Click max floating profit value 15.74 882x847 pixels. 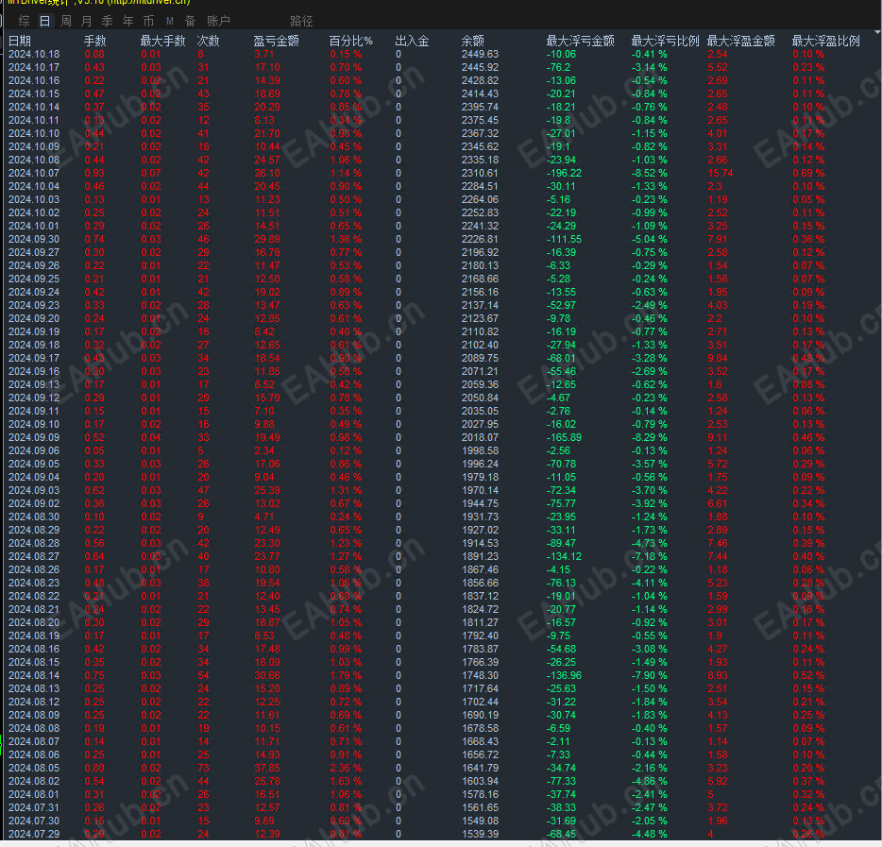coord(720,173)
